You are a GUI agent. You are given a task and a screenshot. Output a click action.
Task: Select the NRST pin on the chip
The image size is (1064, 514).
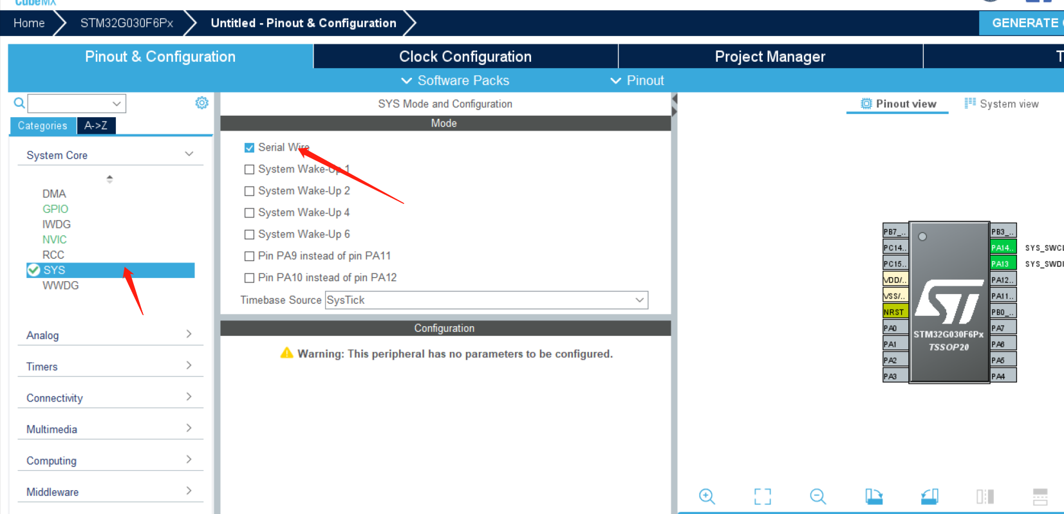click(x=895, y=311)
